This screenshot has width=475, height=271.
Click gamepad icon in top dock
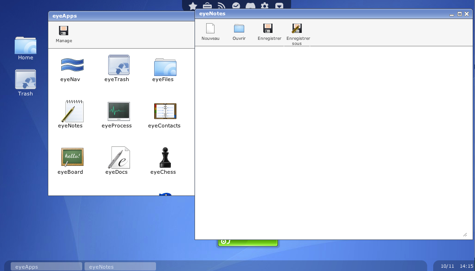tap(250, 6)
